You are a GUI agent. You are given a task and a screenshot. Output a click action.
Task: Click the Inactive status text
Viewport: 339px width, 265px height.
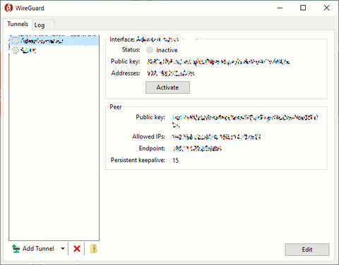pos(167,50)
